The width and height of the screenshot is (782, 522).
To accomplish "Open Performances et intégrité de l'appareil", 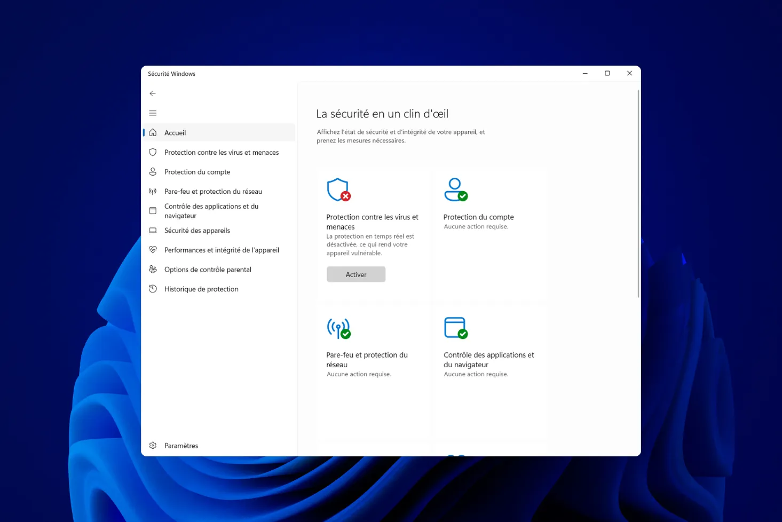I will pyautogui.click(x=222, y=250).
